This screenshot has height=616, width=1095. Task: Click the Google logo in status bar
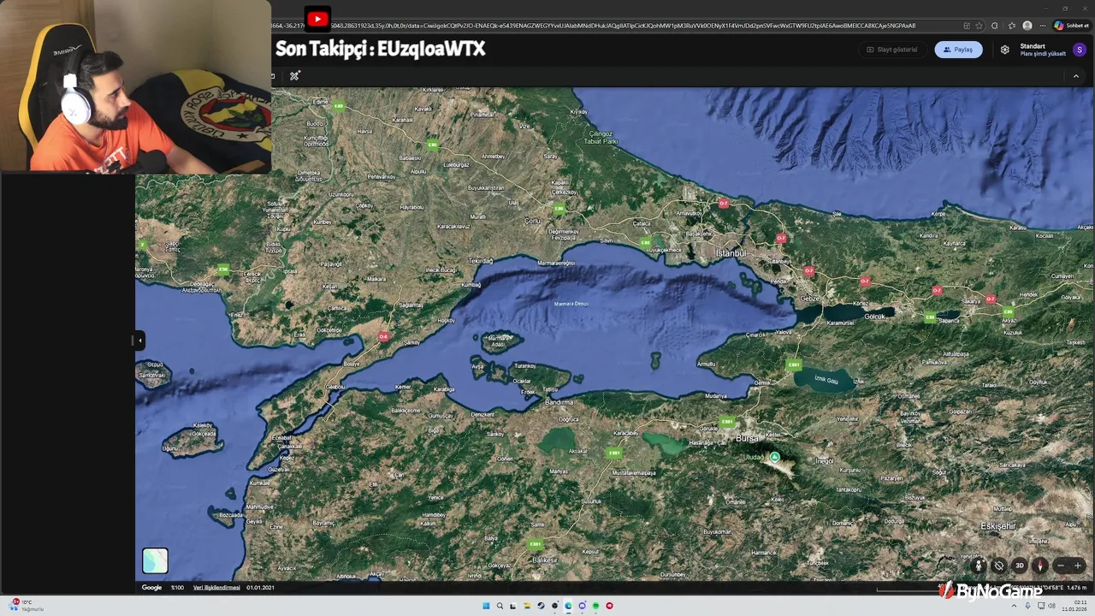tap(151, 588)
